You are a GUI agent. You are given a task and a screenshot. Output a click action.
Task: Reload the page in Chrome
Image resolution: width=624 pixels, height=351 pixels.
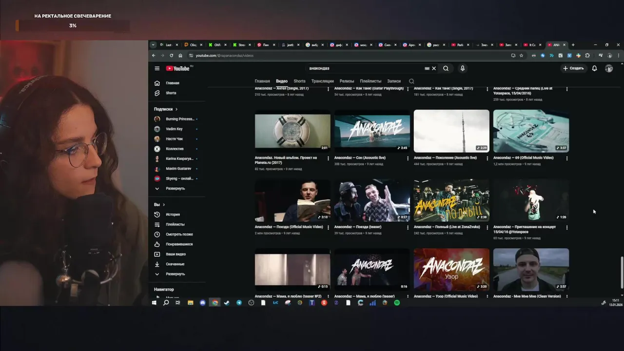coord(171,56)
